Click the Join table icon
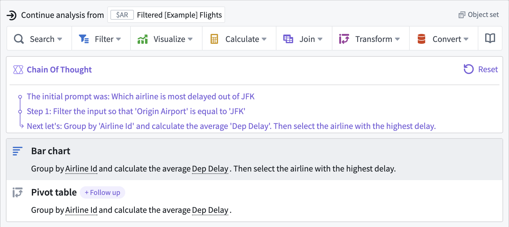Viewport: 509px width, 227px height. coord(288,39)
